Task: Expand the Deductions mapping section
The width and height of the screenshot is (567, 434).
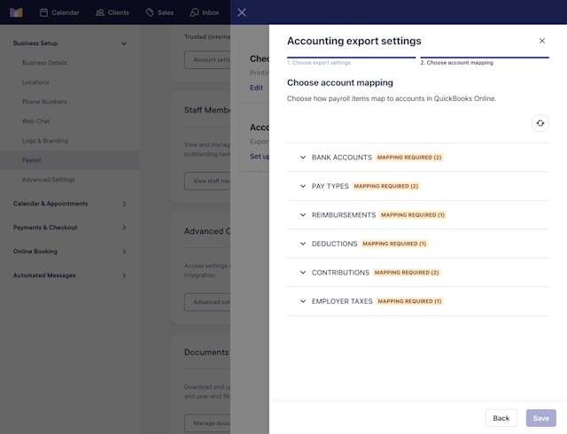Action: 418,244
